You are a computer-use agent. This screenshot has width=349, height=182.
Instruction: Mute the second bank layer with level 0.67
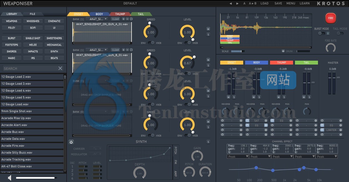[208, 60]
